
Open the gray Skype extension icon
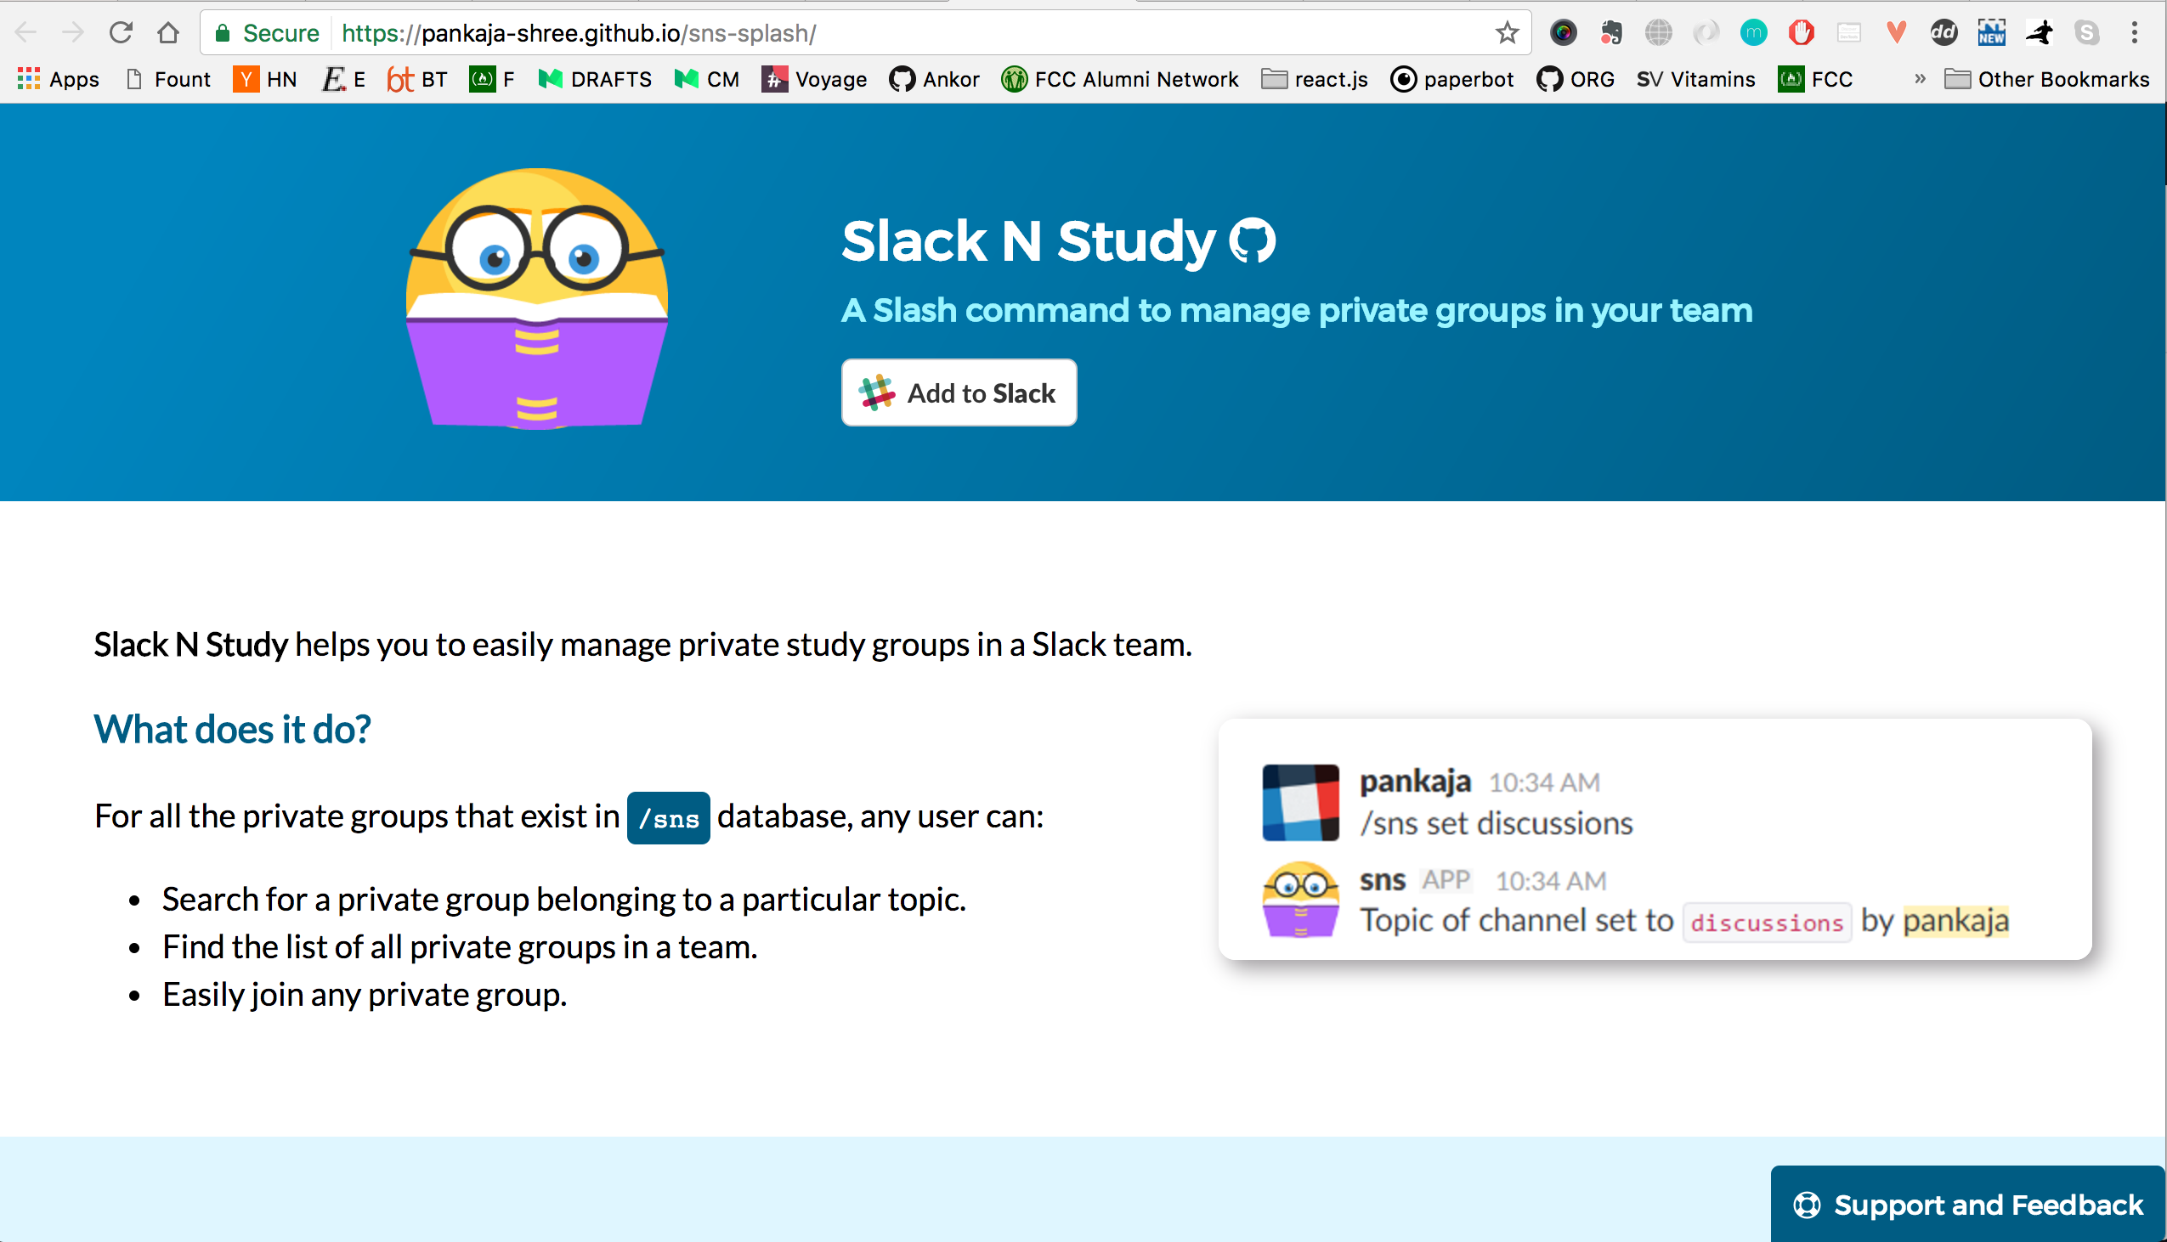[x=2087, y=33]
